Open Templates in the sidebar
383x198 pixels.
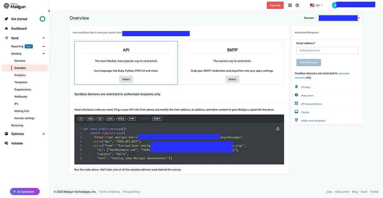click(x=21, y=82)
